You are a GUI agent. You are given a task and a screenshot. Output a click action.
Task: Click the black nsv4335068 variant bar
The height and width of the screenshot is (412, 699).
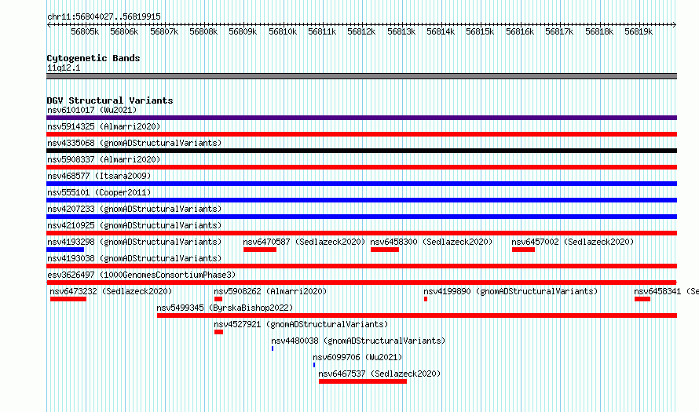point(361,151)
